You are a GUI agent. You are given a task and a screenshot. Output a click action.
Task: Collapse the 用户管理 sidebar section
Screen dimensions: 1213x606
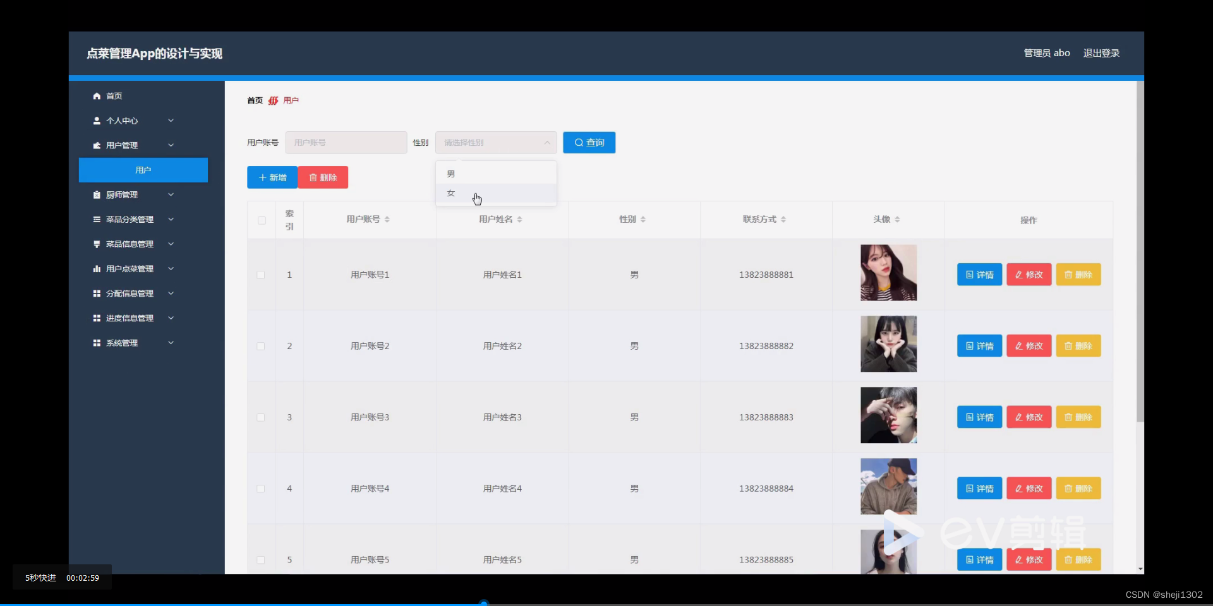pos(171,145)
